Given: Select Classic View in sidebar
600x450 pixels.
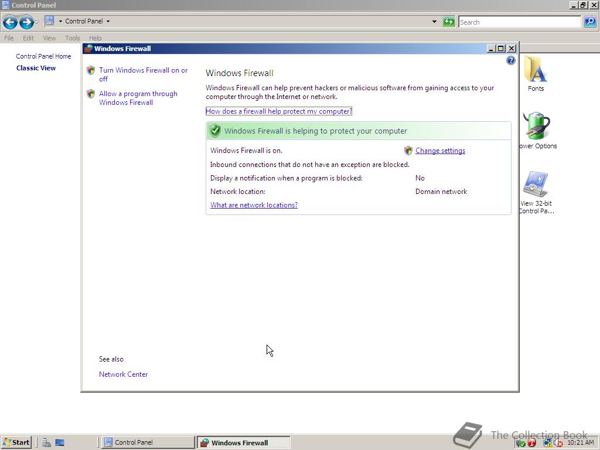Looking at the screenshot, I should tap(36, 68).
